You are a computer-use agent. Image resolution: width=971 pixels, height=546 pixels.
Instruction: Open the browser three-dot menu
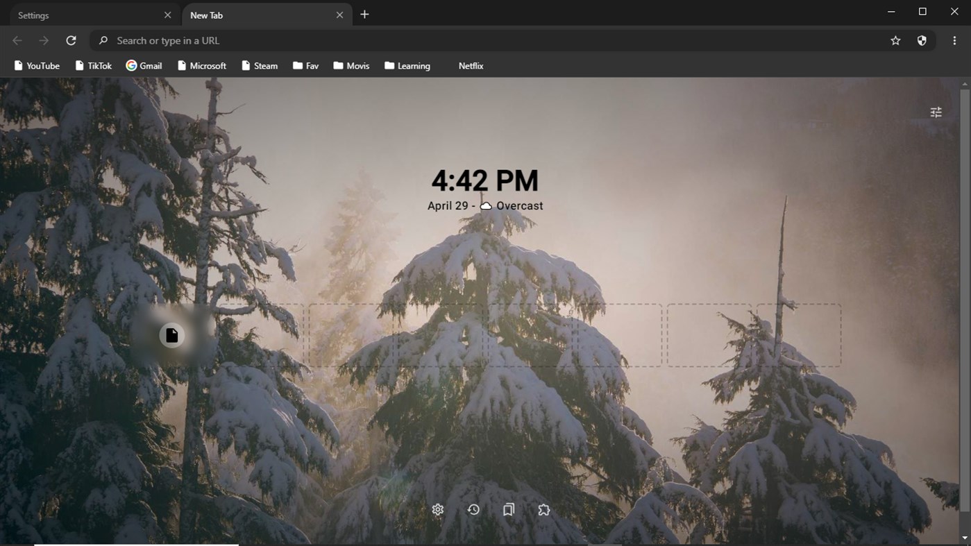[x=954, y=40]
